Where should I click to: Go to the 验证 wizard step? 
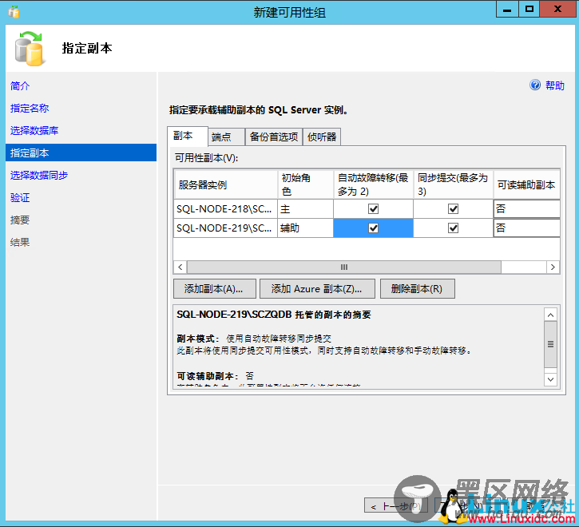coord(20,197)
